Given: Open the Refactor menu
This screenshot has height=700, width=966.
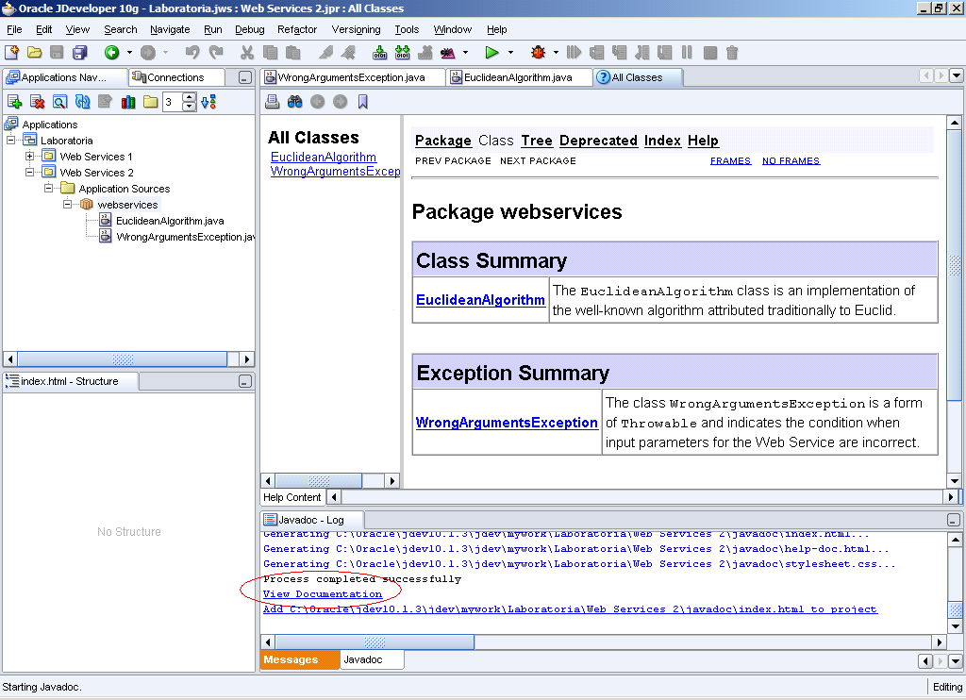Looking at the screenshot, I should [297, 29].
